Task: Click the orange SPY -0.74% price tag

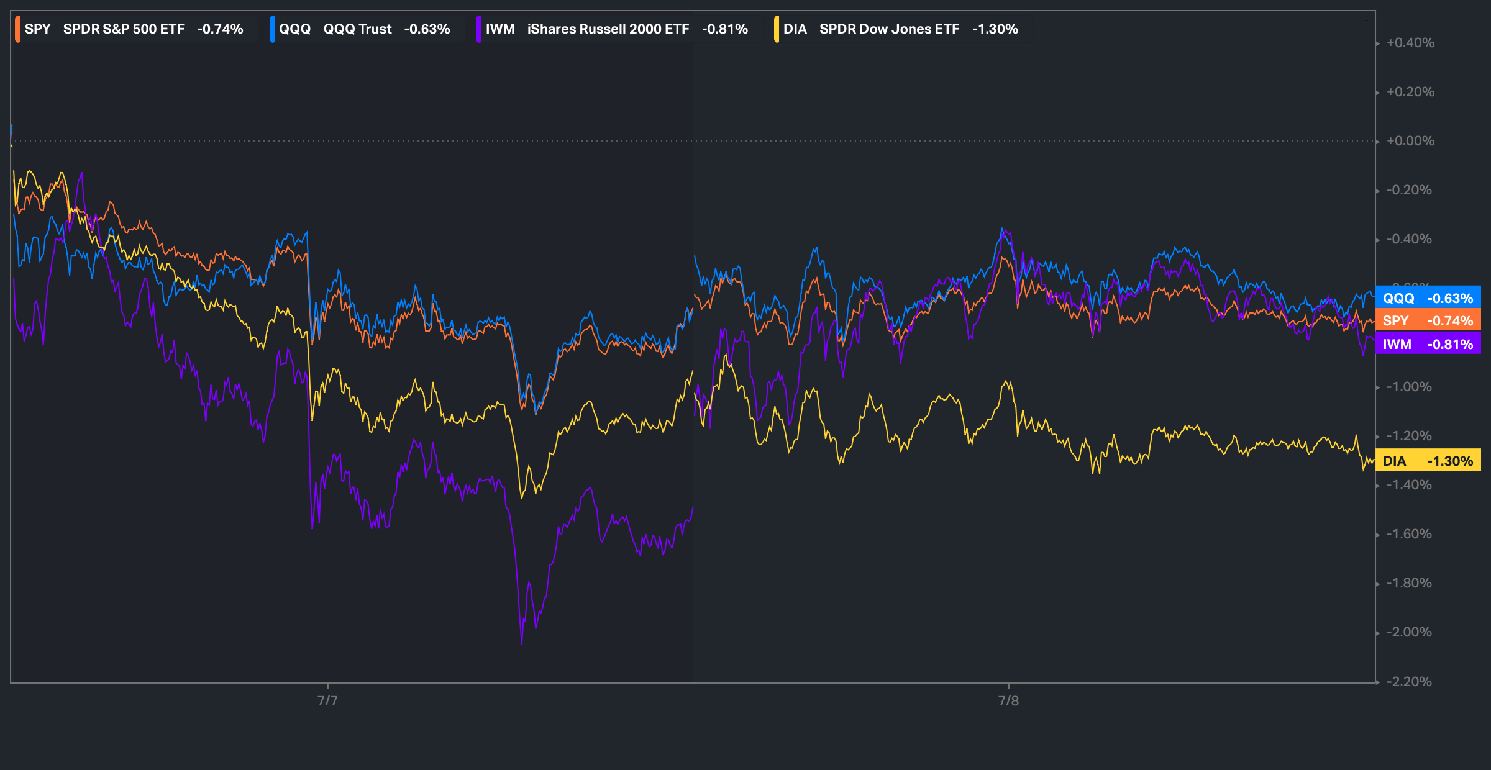Action: click(1428, 321)
